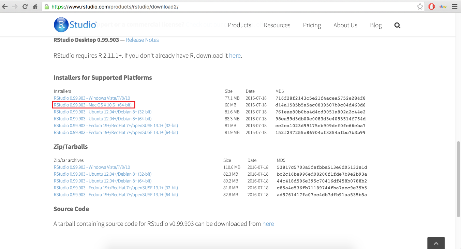Open the Resources menu
The height and width of the screenshot is (249, 461).
coord(277,25)
